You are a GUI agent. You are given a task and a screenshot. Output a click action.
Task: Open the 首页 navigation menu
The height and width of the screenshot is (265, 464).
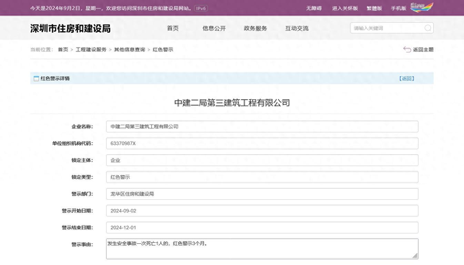tap(173, 28)
